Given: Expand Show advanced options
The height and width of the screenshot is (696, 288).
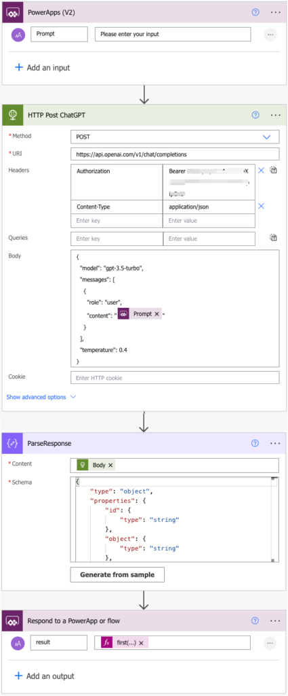Looking at the screenshot, I should [41, 397].
